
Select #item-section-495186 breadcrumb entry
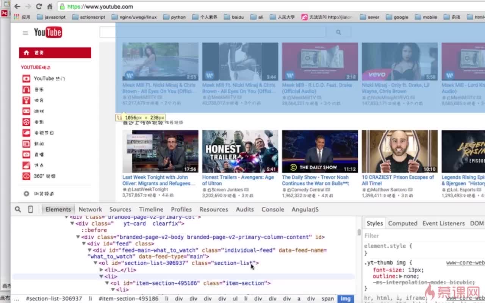tap(128, 298)
